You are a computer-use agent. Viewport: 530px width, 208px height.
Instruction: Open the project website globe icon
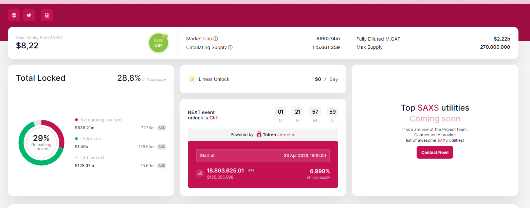pyautogui.click(x=14, y=15)
